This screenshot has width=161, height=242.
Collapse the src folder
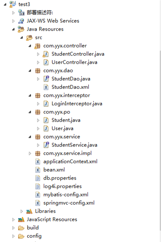pos(22,38)
